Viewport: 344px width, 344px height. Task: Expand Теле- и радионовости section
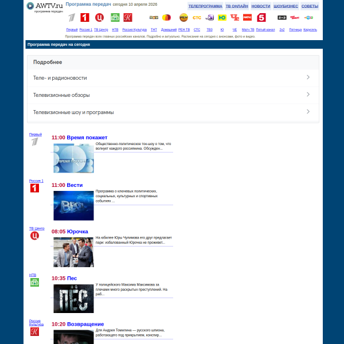pos(173,78)
